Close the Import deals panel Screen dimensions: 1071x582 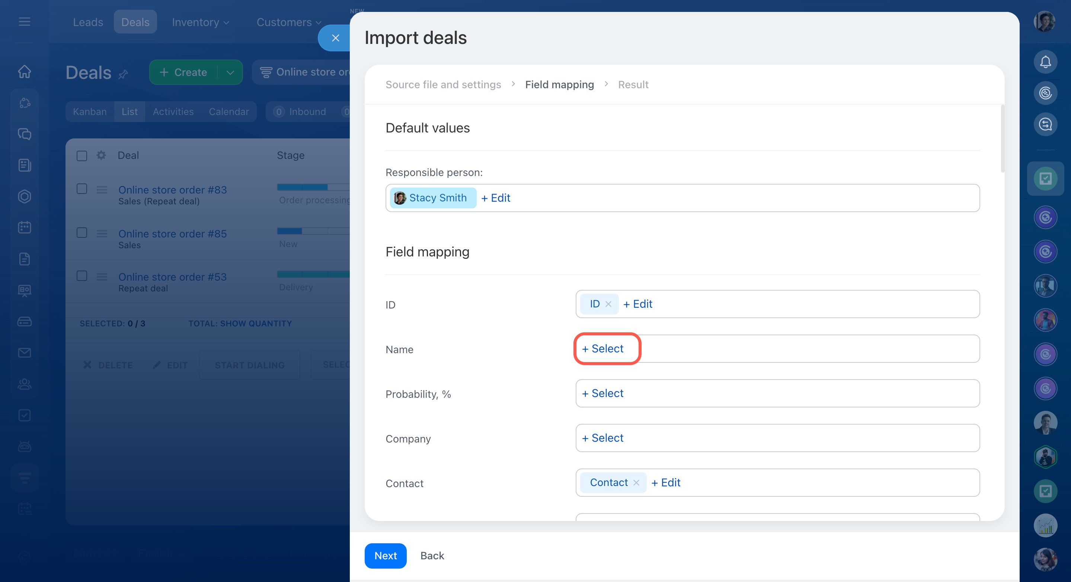coord(335,38)
